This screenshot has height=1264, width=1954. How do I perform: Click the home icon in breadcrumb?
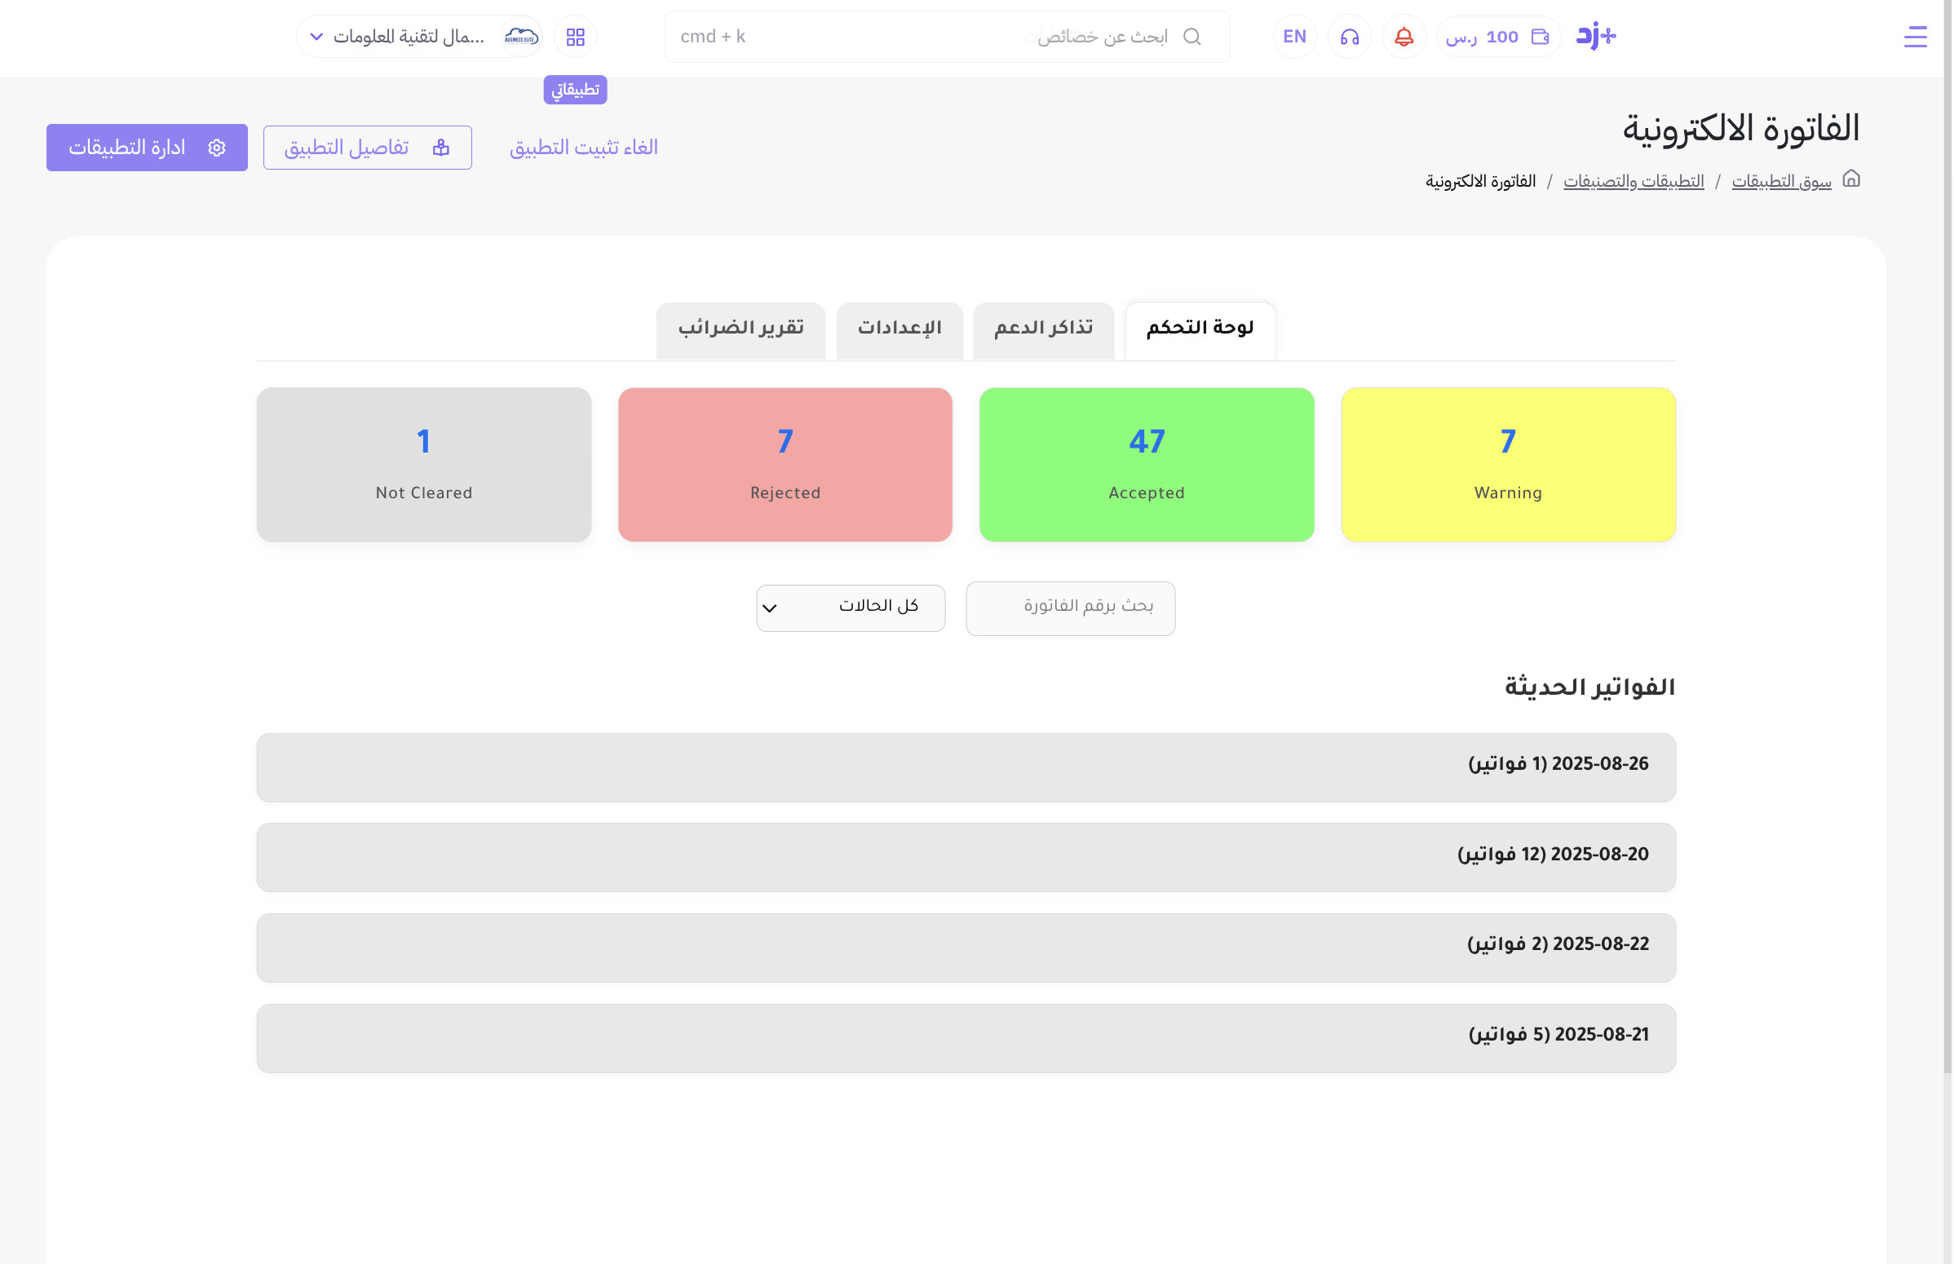tap(1851, 179)
